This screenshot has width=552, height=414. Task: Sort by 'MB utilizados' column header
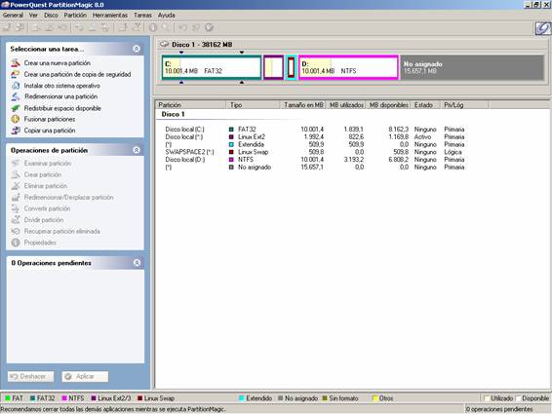click(346, 105)
